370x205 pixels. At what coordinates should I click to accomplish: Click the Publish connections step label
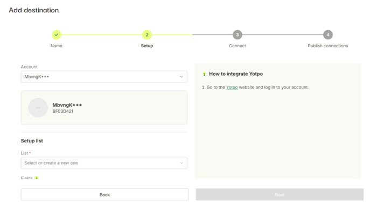tap(328, 46)
